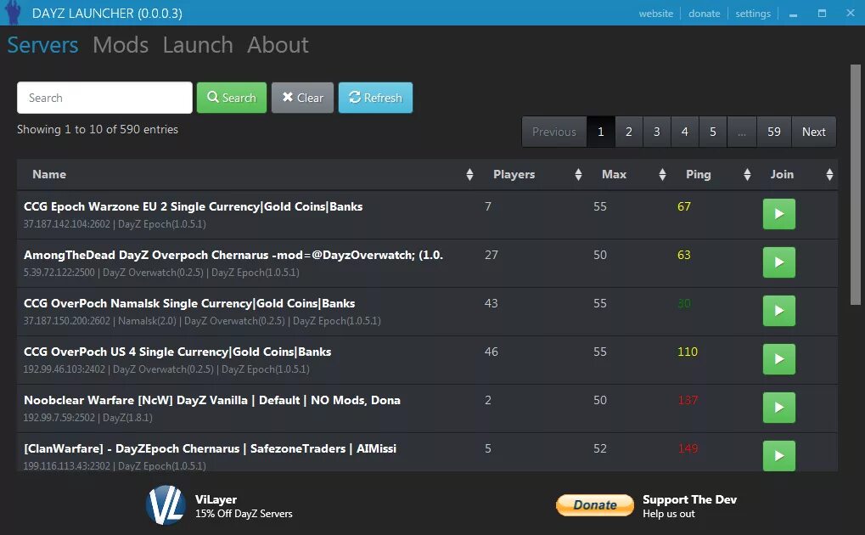Join AmongTheDead DayZ Overpoch Chernarus server
Screen dimensions: 865x535
[x=779, y=262]
